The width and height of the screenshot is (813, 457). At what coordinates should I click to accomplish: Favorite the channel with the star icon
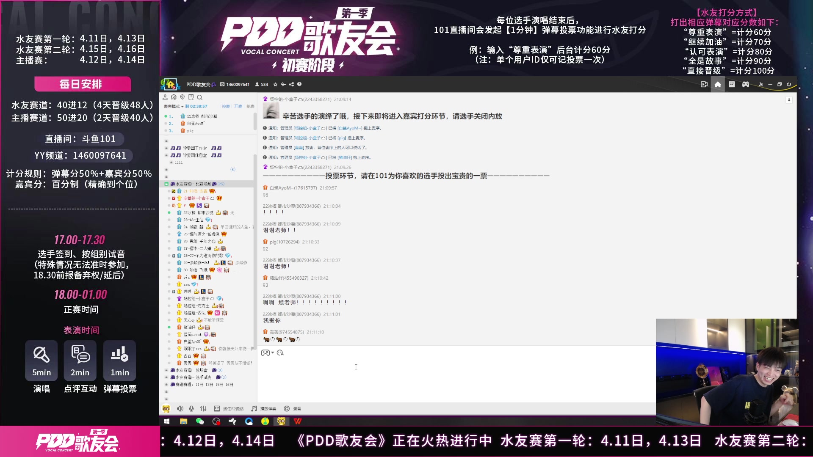click(275, 85)
